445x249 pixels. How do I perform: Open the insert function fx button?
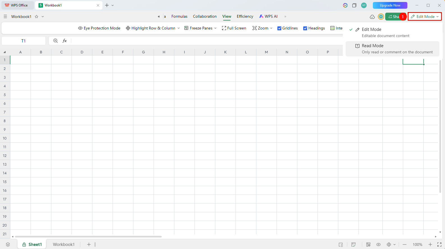coord(65,41)
